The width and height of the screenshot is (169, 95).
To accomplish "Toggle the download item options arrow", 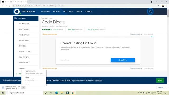I will [24, 87].
